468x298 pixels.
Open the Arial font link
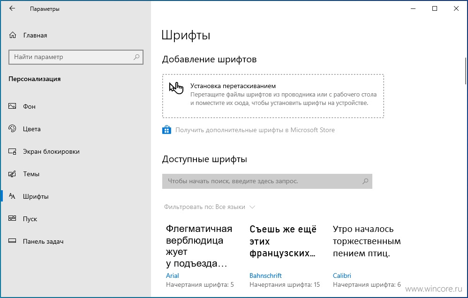coord(172,276)
